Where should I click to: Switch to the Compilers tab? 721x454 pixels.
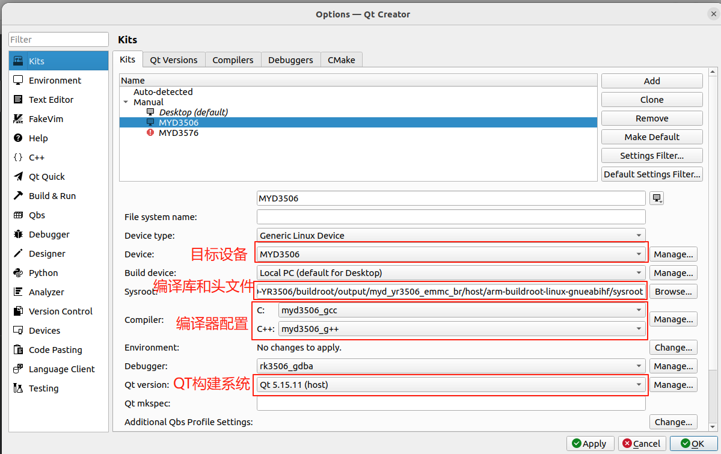(x=233, y=60)
